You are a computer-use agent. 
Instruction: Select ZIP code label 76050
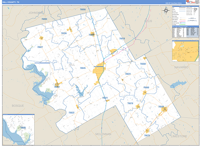[x=83, y=9]
